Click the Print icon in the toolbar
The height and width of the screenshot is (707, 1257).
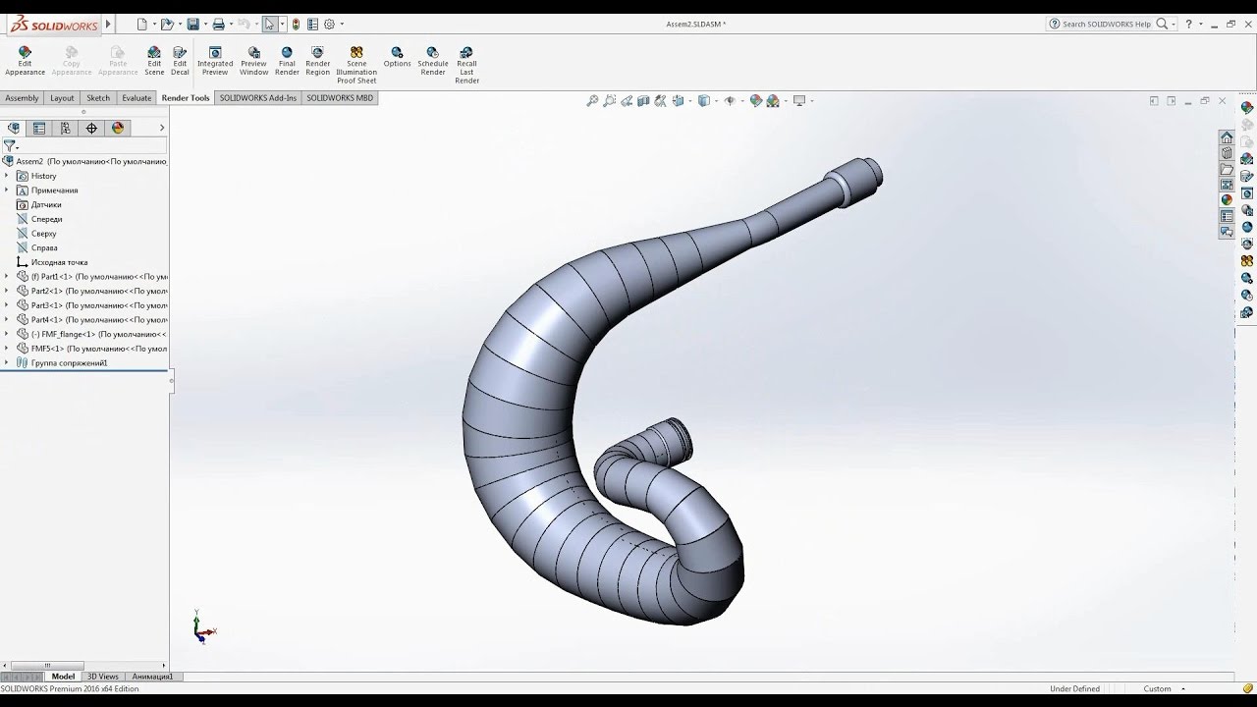pos(218,24)
